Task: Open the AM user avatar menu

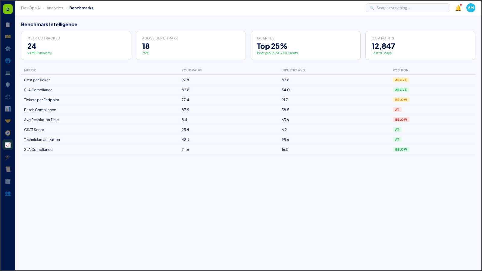Action: (471, 8)
